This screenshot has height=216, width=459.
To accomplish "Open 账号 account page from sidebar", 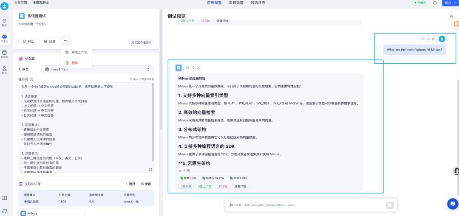I will click(4, 70).
